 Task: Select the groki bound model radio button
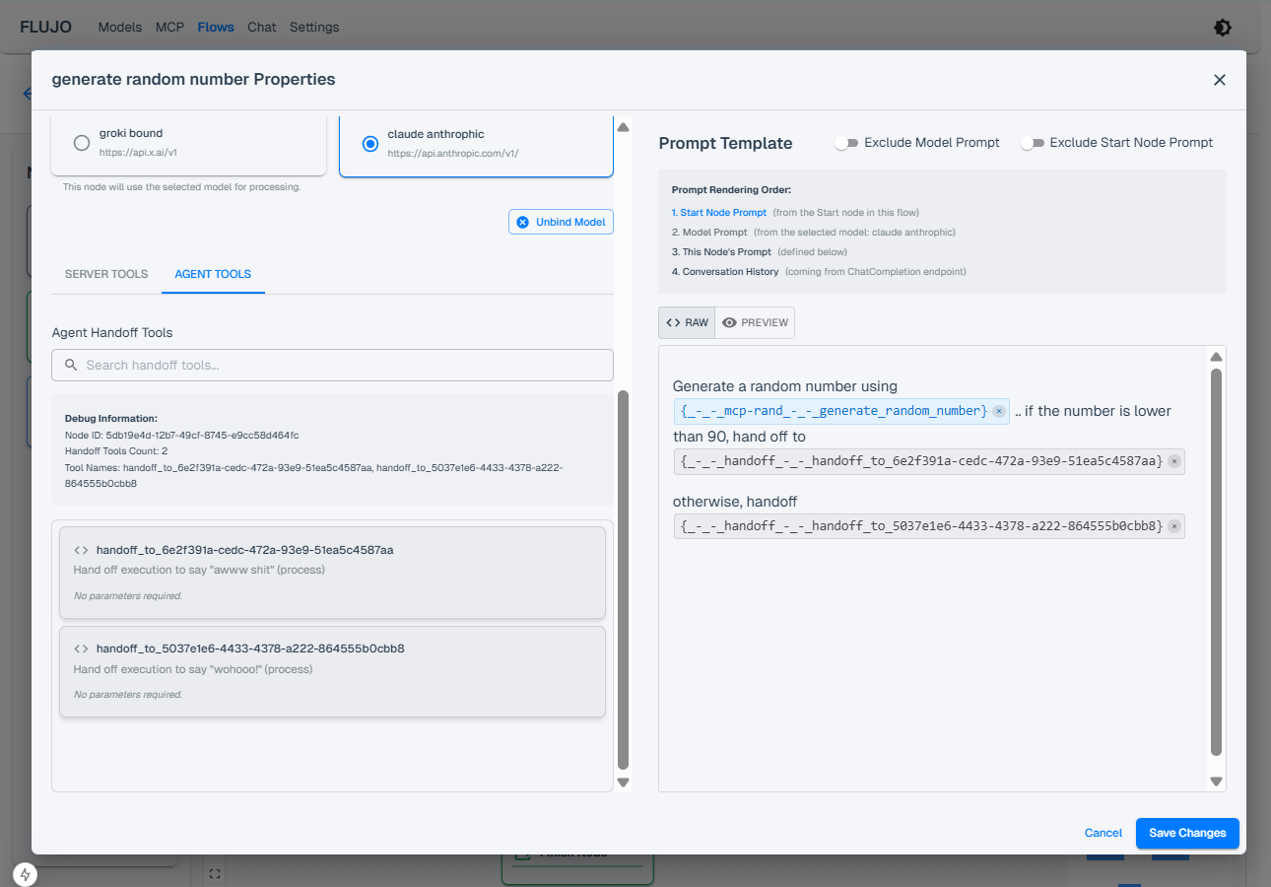(x=82, y=143)
